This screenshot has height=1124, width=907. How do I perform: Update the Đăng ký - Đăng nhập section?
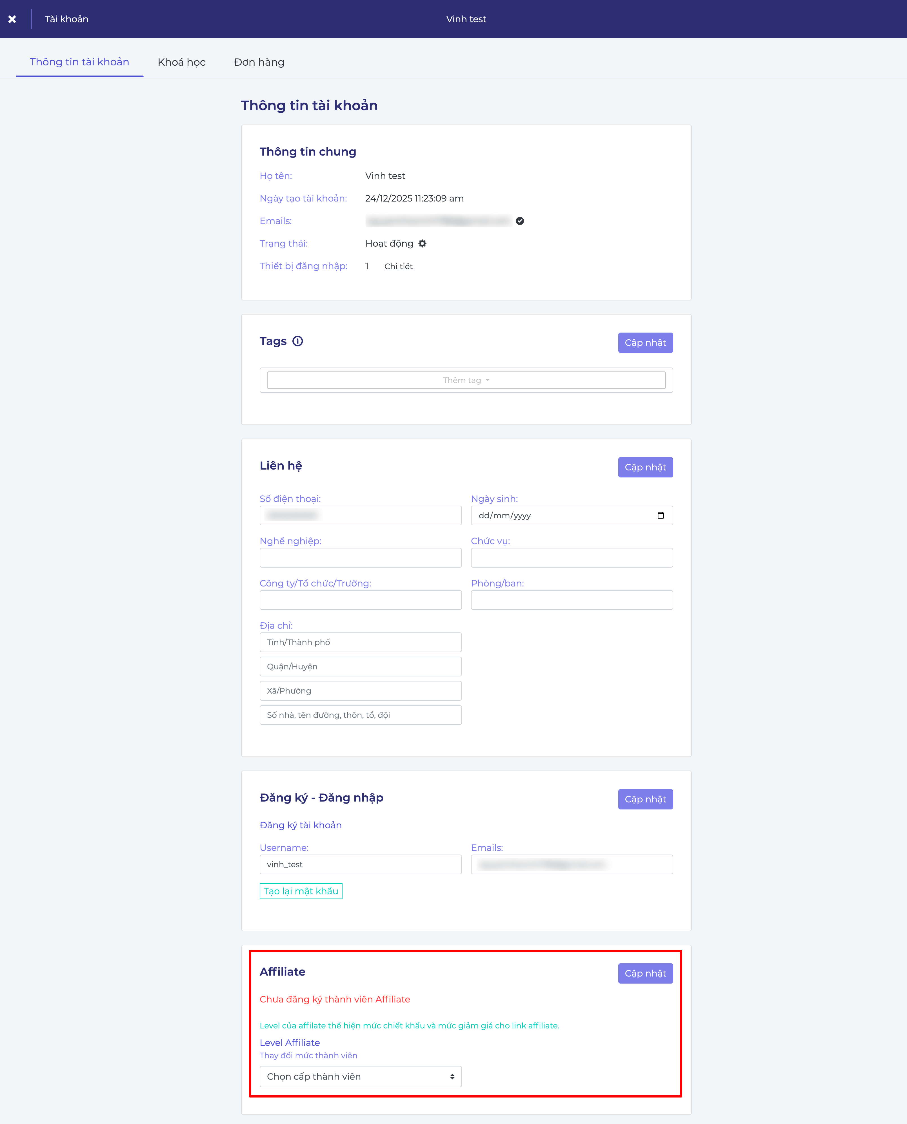pos(645,799)
